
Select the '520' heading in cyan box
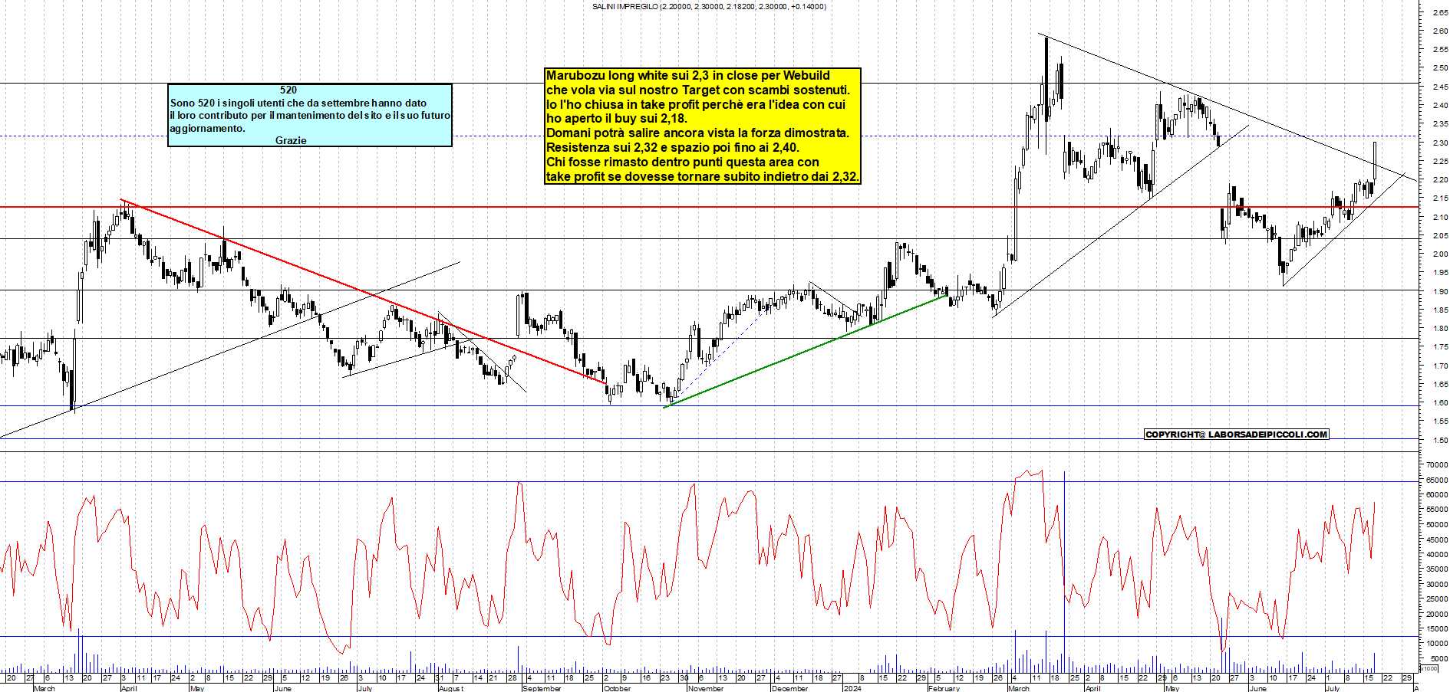(288, 90)
